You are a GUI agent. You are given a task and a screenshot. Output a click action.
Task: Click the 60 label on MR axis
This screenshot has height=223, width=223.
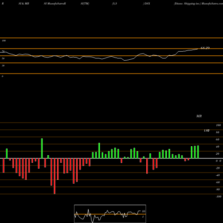pos(218,140)
